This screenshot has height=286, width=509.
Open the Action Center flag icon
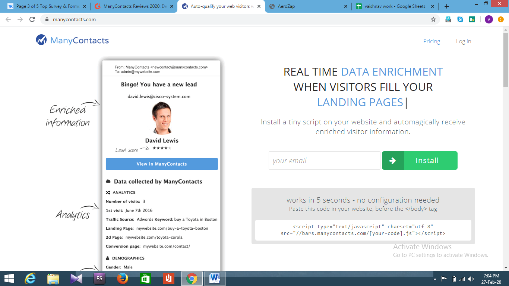tap(444, 279)
